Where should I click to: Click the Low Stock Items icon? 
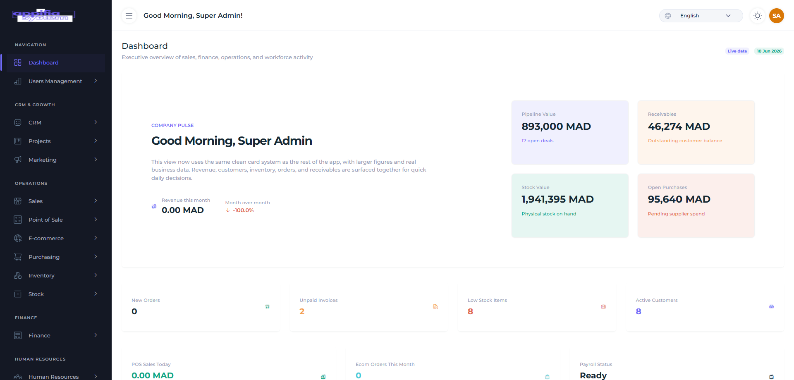pyautogui.click(x=603, y=306)
